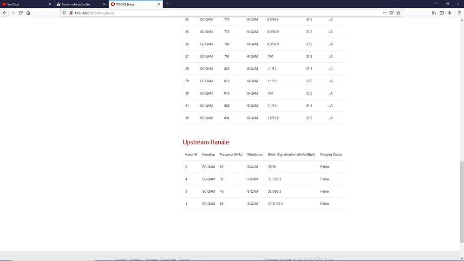The image size is (464, 261).
Task: Click JA status in row 27
Action: pos(331,56)
